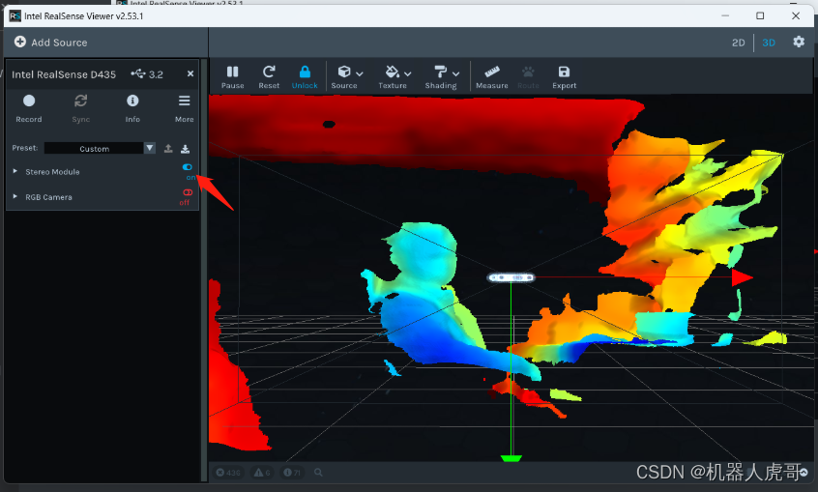Click the USB 3.2 connection indicator

click(147, 74)
